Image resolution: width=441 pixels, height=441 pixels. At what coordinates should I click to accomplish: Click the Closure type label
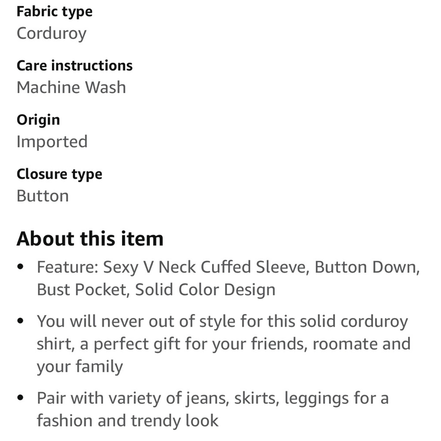pos(60,174)
